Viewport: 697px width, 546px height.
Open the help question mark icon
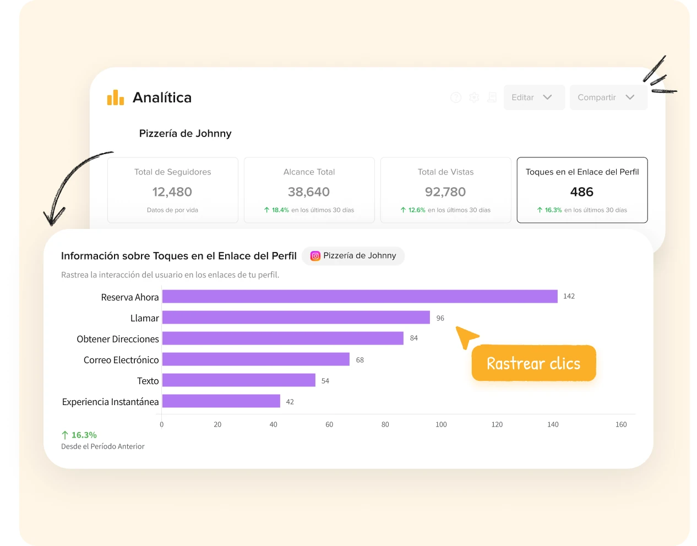[x=456, y=97]
